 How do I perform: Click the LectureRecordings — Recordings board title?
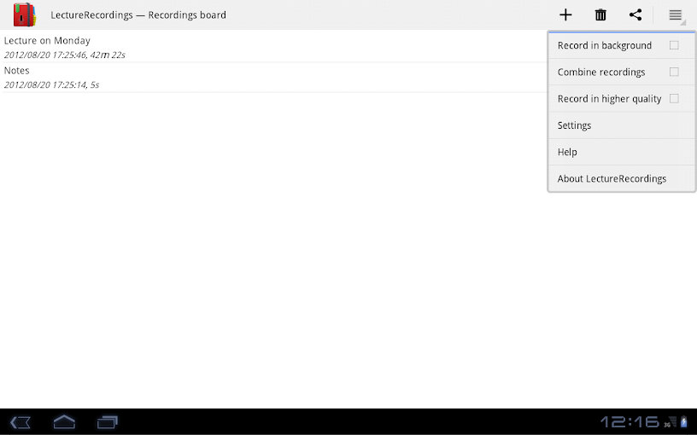click(138, 15)
